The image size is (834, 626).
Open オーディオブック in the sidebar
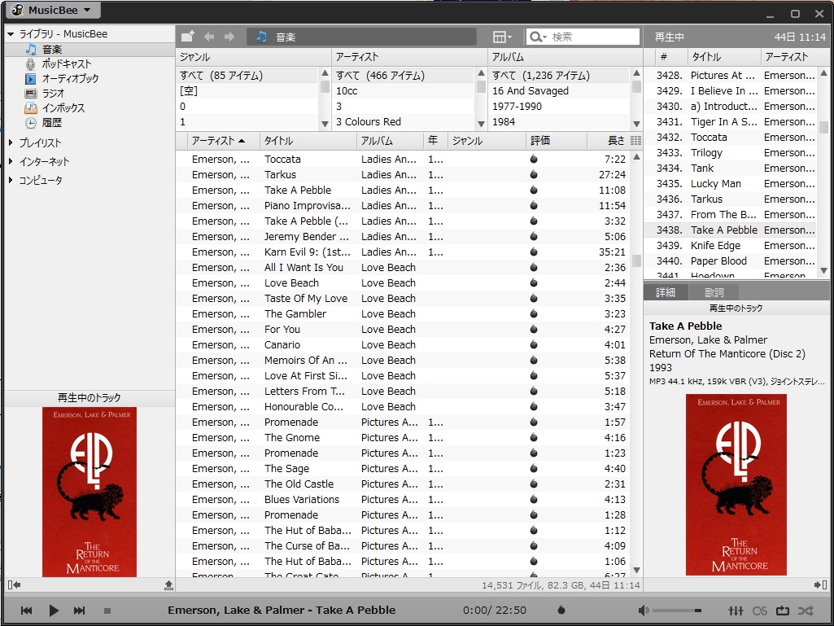[70, 78]
